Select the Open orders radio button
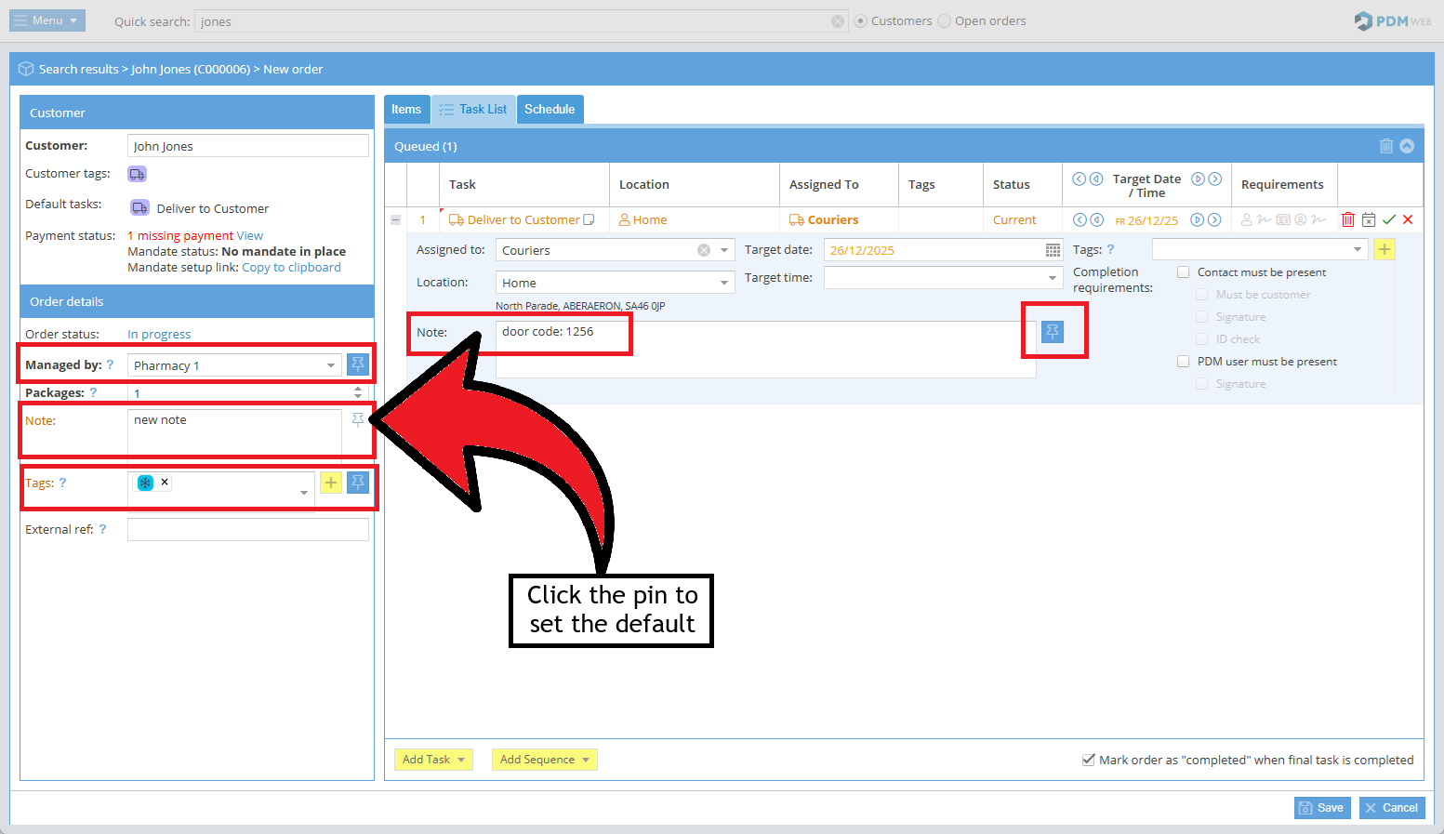This screenshot has height=834, width=1444. click(x=945, y=21)
